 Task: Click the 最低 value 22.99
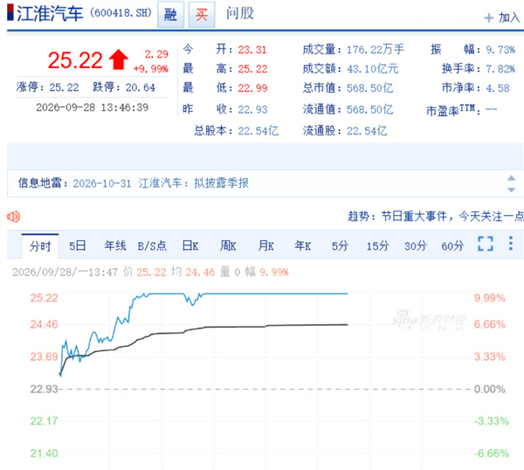[252, 88]
